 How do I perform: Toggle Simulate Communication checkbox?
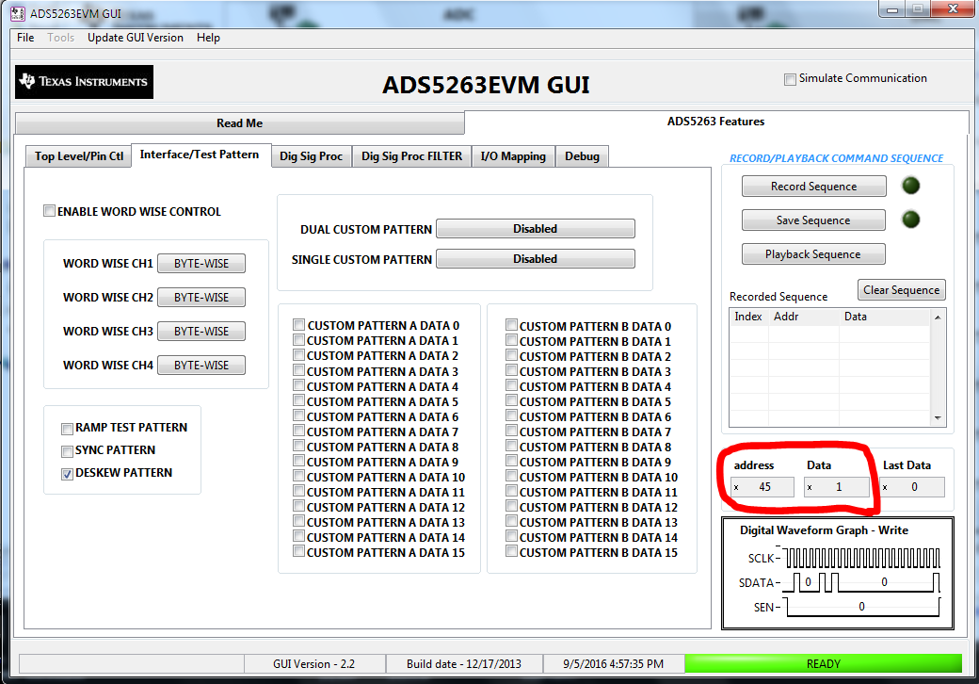tap(790, 79)
